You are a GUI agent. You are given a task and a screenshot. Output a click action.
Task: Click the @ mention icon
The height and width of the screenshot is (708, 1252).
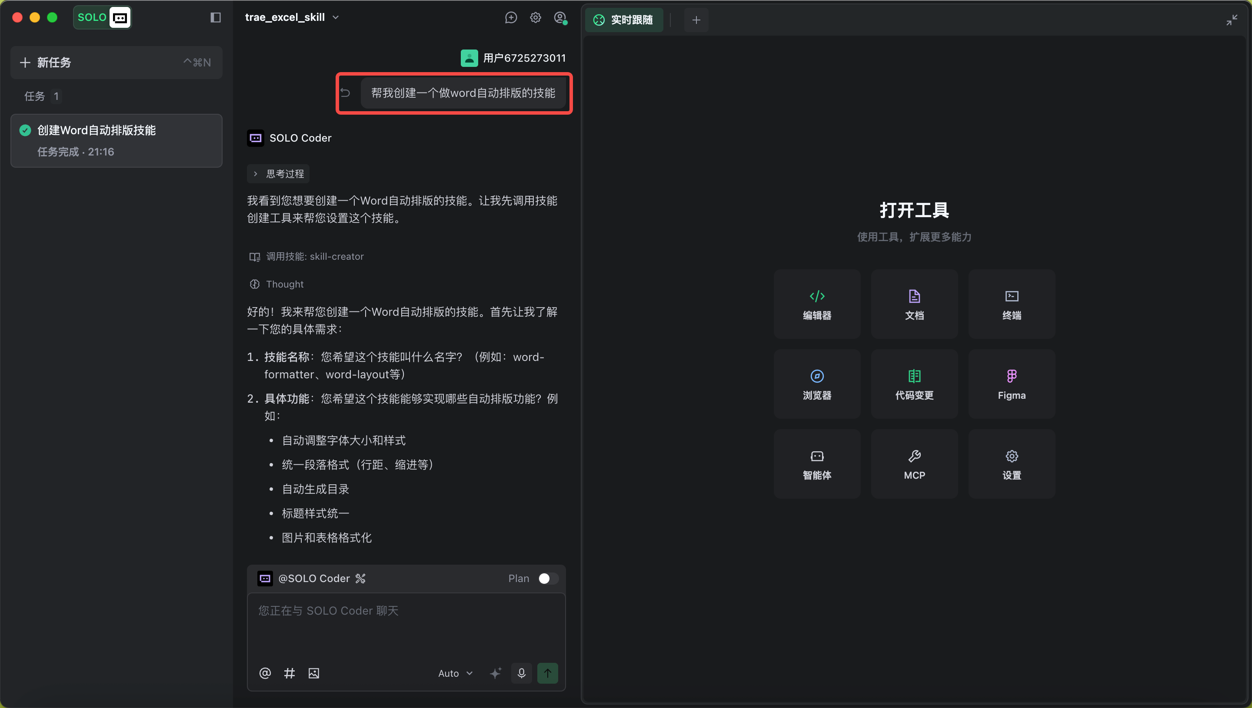265,673
